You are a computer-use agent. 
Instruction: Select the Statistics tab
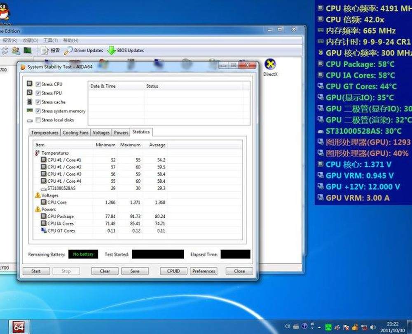(141, 132)
